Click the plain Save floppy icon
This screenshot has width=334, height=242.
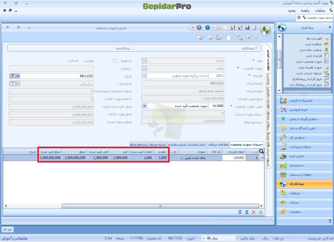247,28
